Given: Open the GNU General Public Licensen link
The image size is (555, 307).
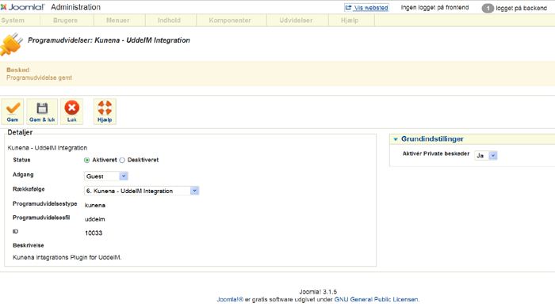Looking at the screenshot, I should [x=377, y=300].
